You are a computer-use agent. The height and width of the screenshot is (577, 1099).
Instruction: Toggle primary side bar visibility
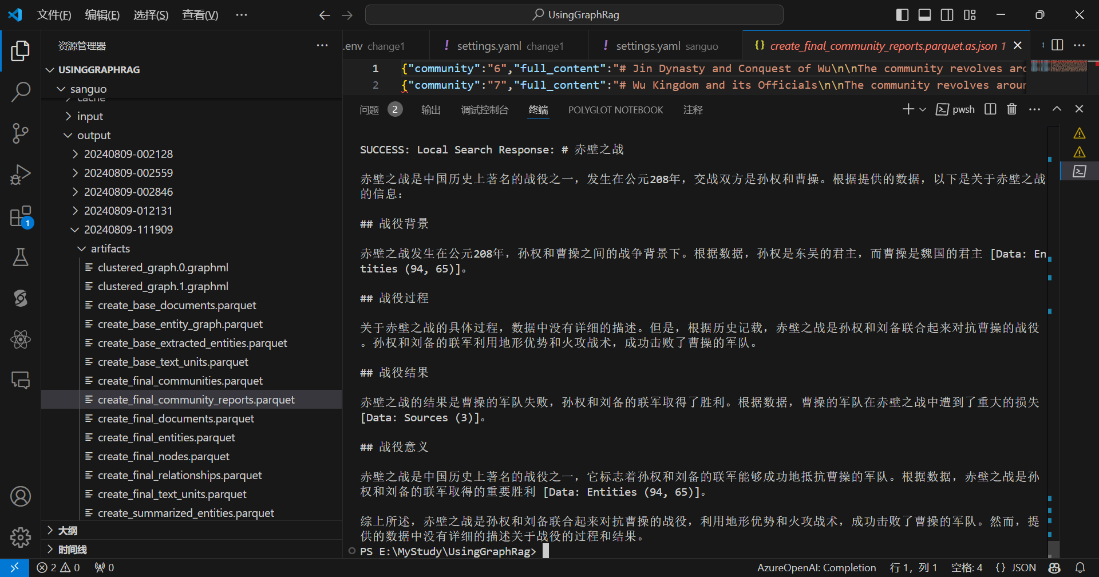click(x=902, y=15)
